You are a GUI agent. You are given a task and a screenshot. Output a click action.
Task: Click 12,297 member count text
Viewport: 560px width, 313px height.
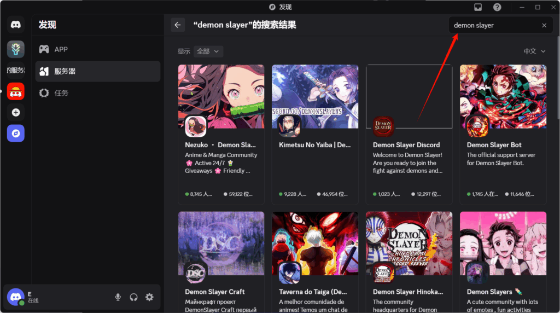pyautogui.click(x=426, y=194)
